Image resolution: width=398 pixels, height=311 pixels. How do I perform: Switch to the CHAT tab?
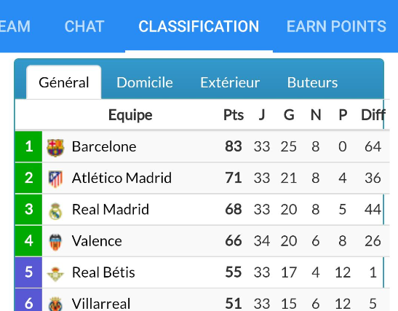coord(84,26)
